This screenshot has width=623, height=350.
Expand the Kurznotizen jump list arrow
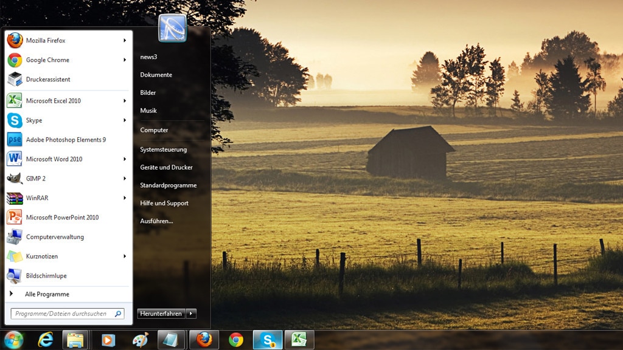pyautogui.click(x=125, y=256)
